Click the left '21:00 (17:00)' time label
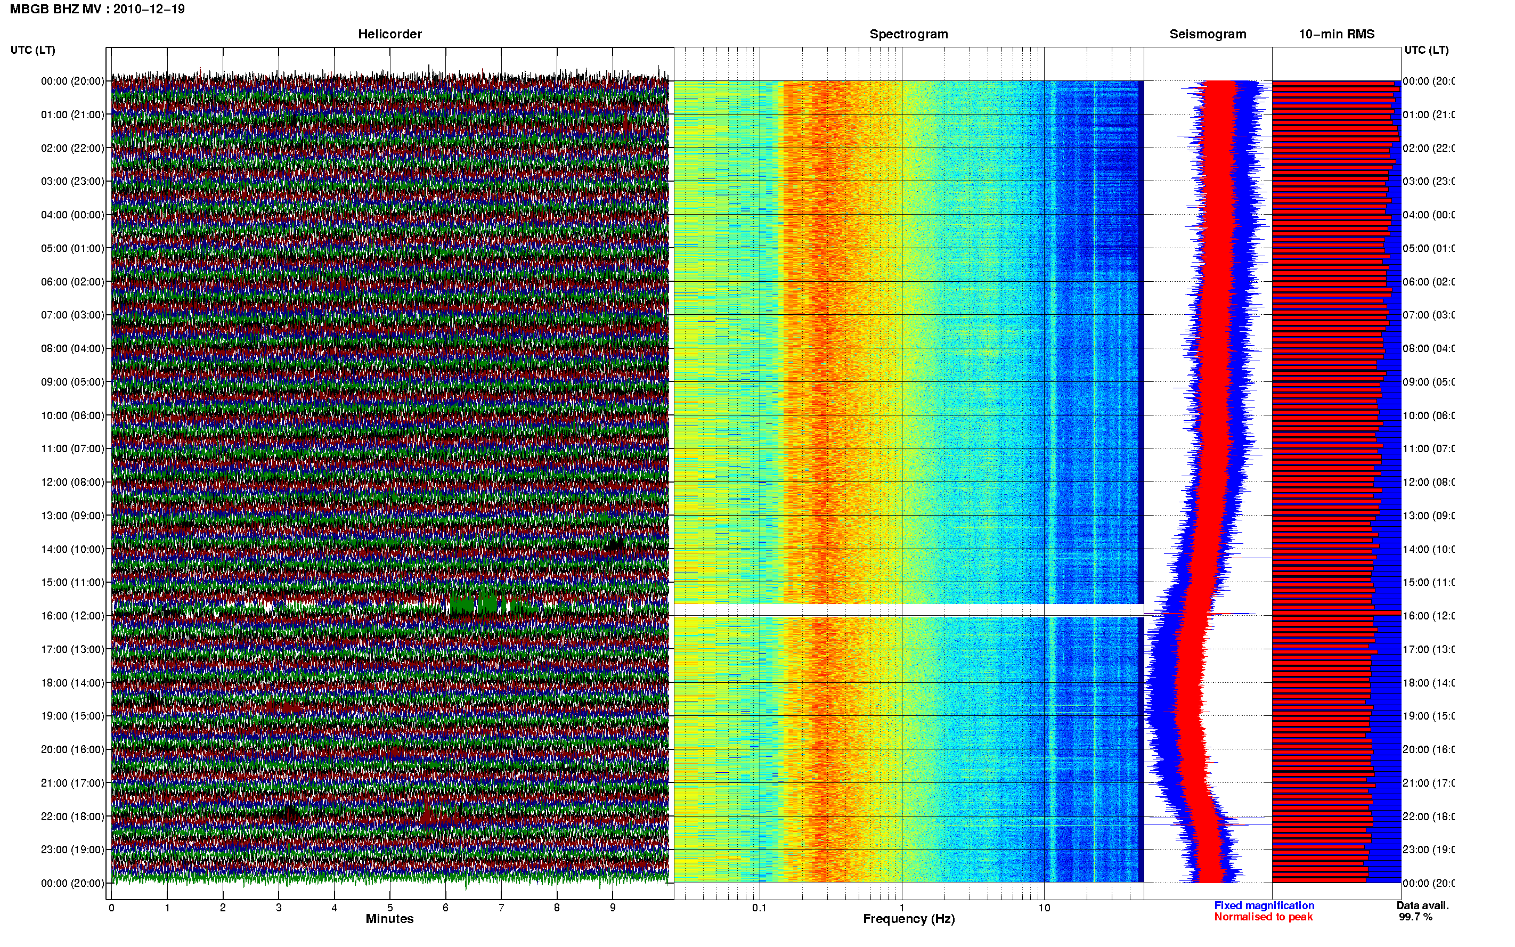 tap(72, 783)
